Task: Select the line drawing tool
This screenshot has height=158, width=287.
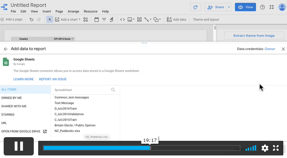Action: point(146,19)
